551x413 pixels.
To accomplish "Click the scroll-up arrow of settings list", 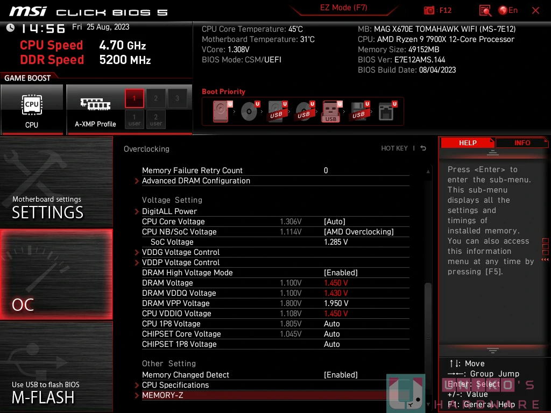I will (x=428, y=172).
